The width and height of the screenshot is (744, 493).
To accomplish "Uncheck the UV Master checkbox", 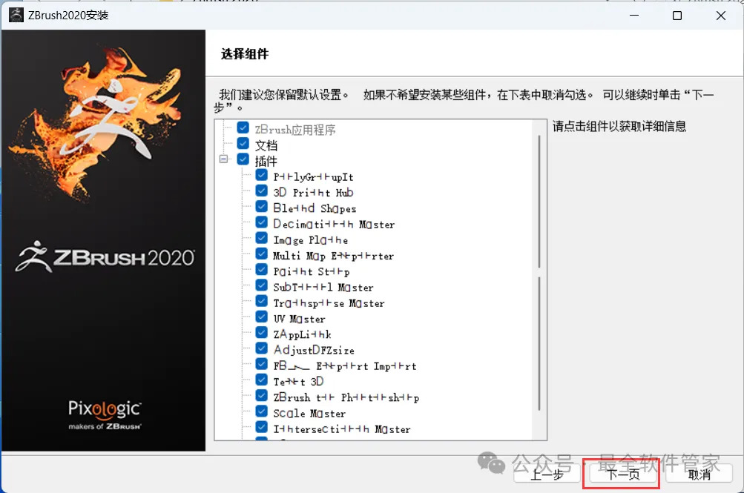I will click(x=261, y=316).
